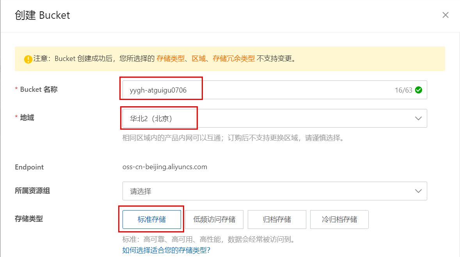Focus the Bucket 名称 input field
Viewport: 460px width, 257px height.
(254, 90)
